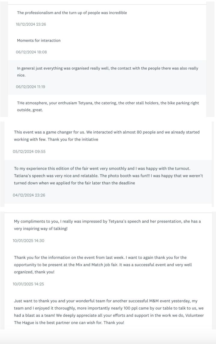This screenshot has width=216, height=344.
Task: Click the 10/01/2025 14:30 timestamp
Action: coord(29,241)
